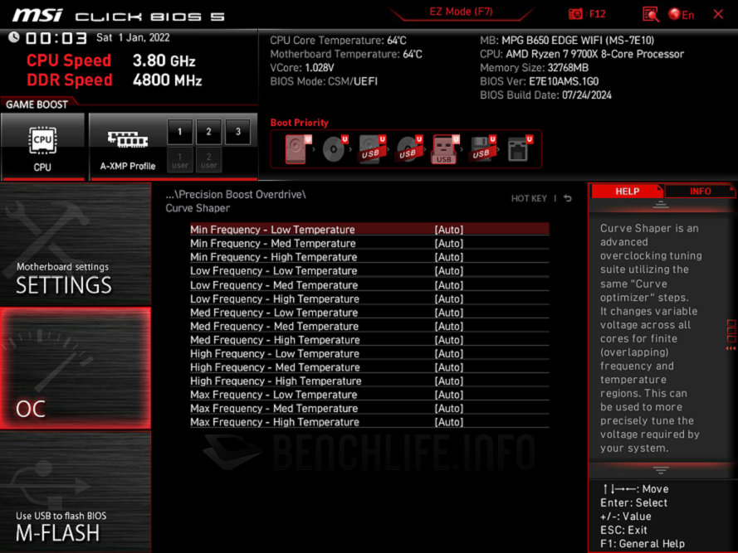Select the optical disc boot priority icon
738x553 pixels.
[334, 149]
